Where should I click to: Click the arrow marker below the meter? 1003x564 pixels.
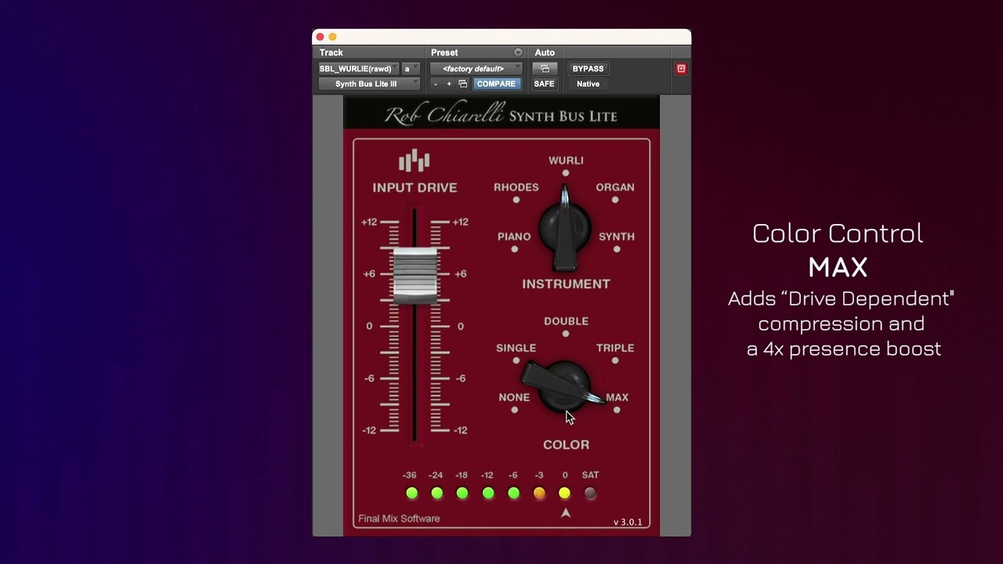[566, 513]
